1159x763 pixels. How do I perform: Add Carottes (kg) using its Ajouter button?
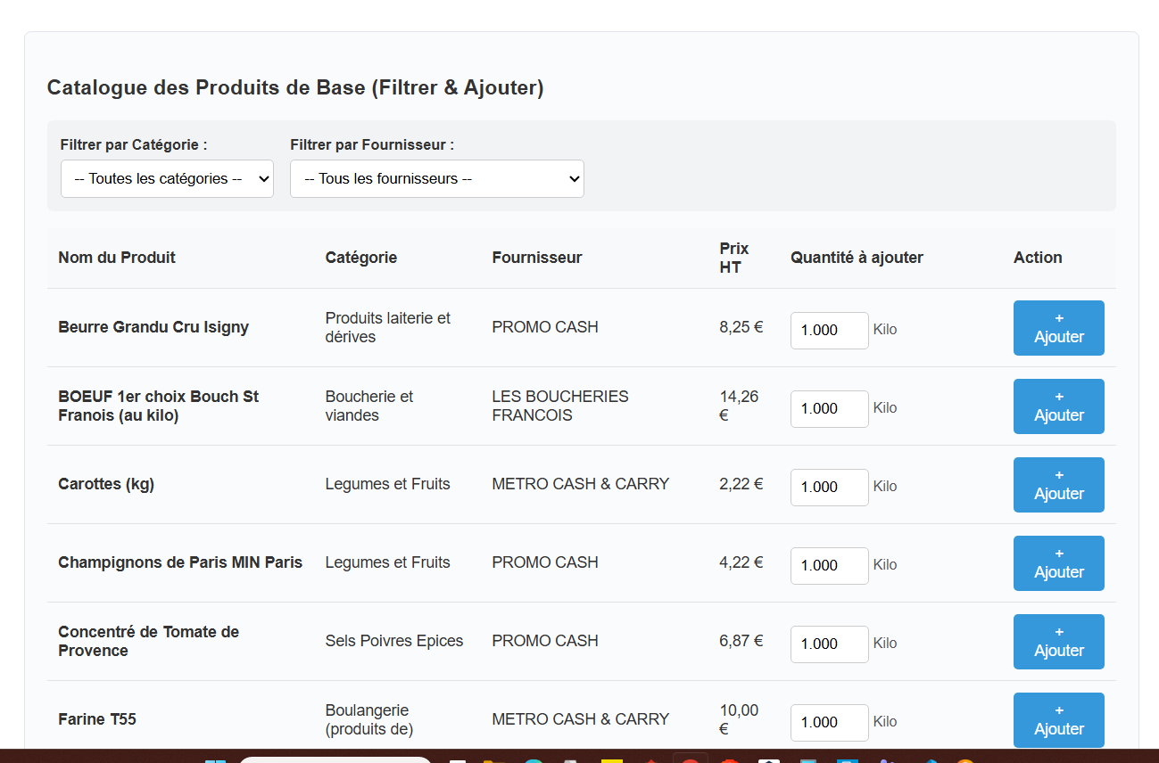click(x=1058, y=485)
